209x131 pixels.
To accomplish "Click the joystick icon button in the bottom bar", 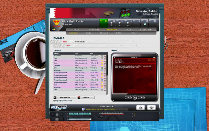I will (141, 107).
